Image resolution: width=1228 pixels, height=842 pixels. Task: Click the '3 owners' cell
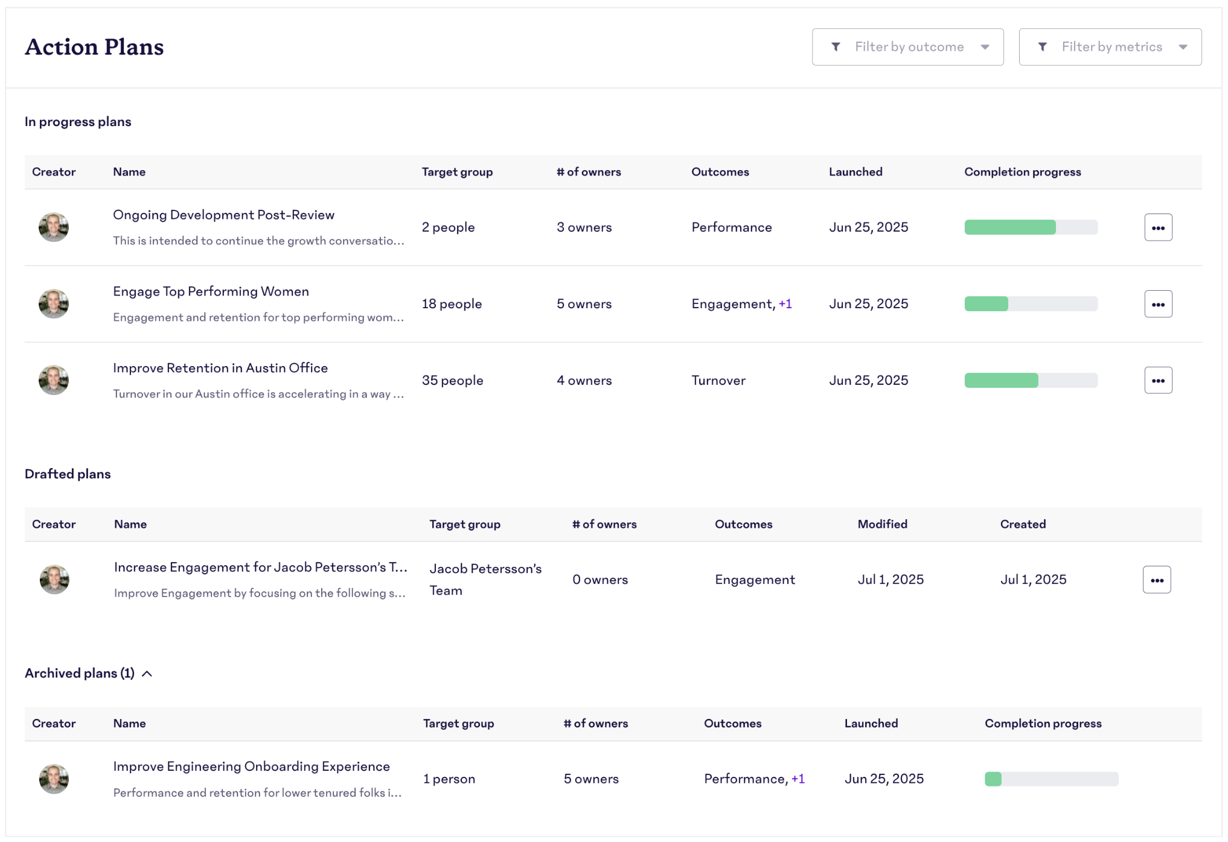tap(584, 227)
